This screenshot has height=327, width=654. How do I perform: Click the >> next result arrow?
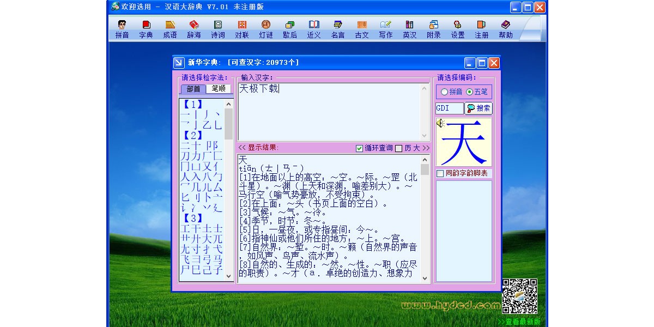click(x=426, y=148)
